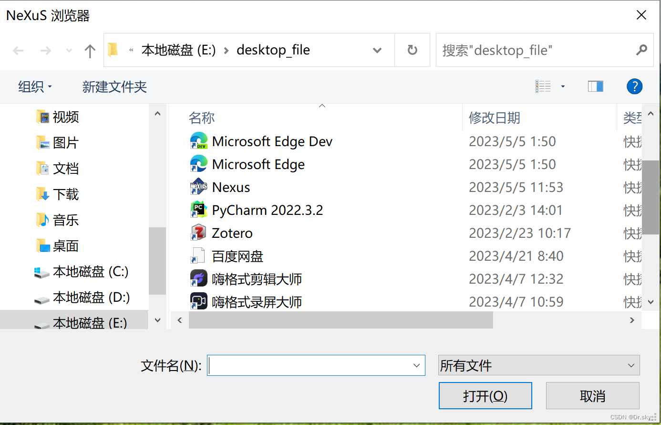
Task: Select the 百度网盘 shortcut icon
Action: point(198,256)
